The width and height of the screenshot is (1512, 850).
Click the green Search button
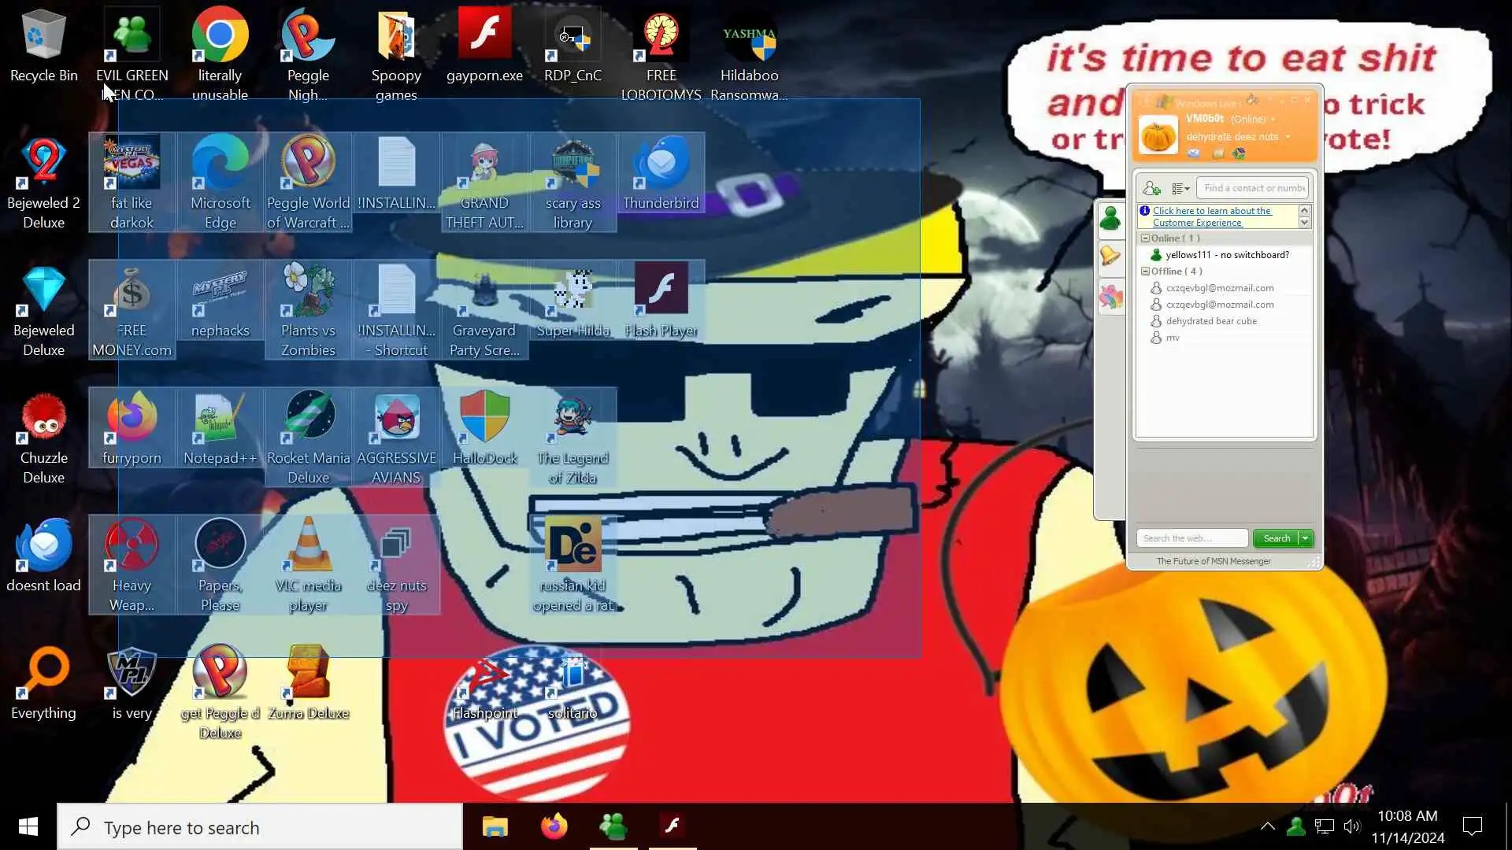pos(1276,538)
